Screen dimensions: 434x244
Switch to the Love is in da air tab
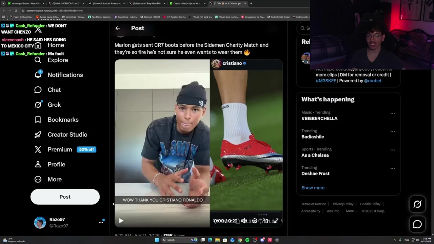106,3
